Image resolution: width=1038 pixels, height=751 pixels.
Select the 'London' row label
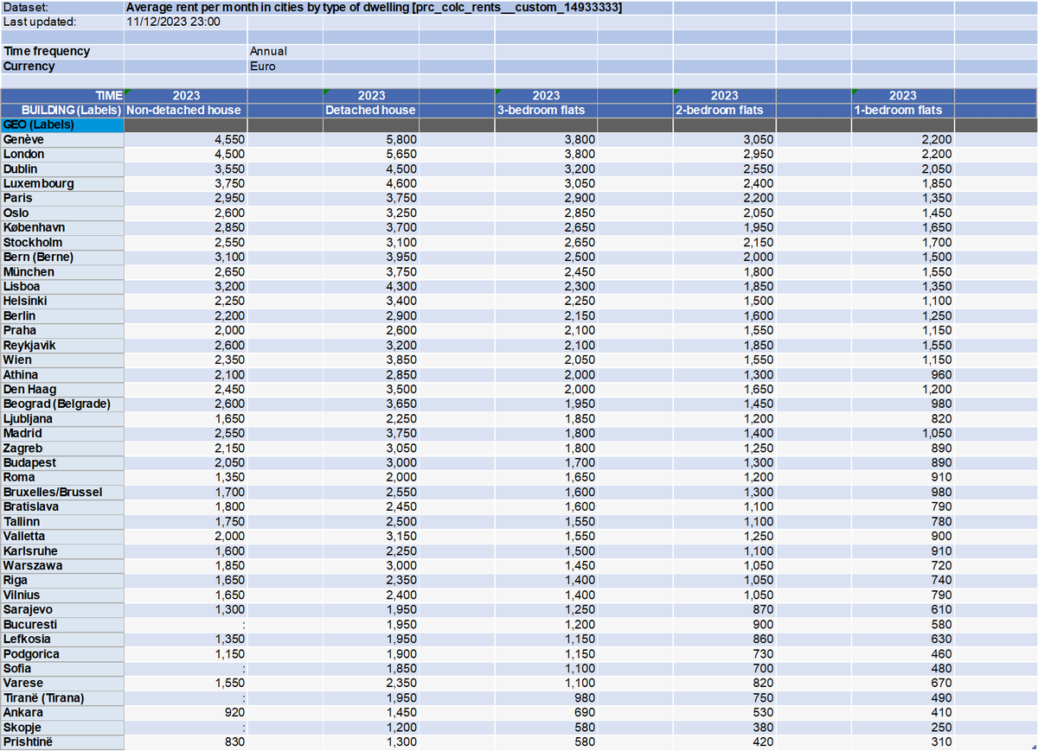(62, 154)
